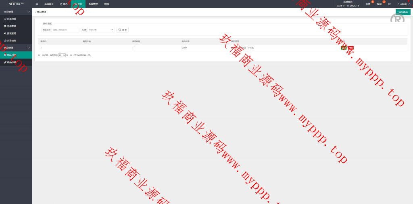The width and height of the screenshot is (413, 204).
Task: Click the green edit icon in product row
Action: point(343,48)
